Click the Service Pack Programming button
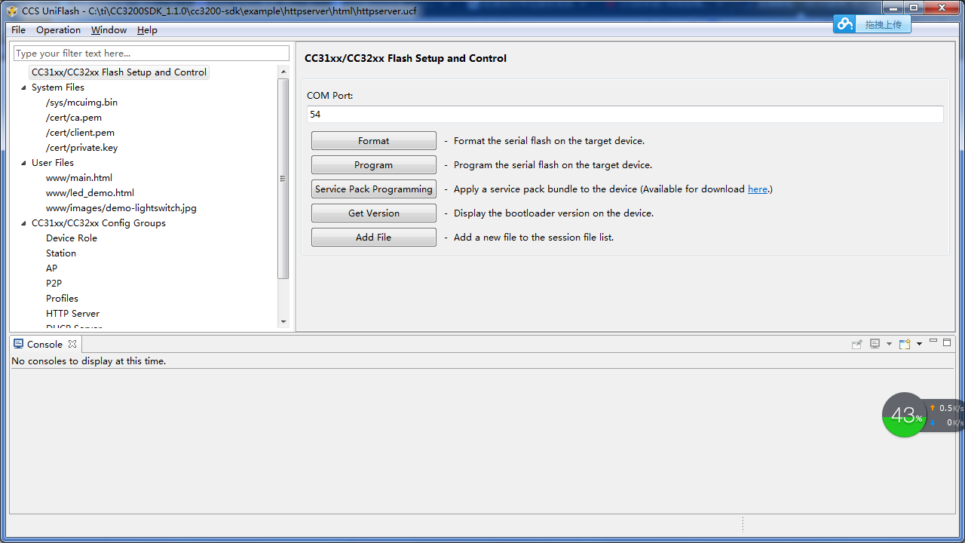This screenshot has height=543, width=965. pyautogui.click(x=374, y=189)
